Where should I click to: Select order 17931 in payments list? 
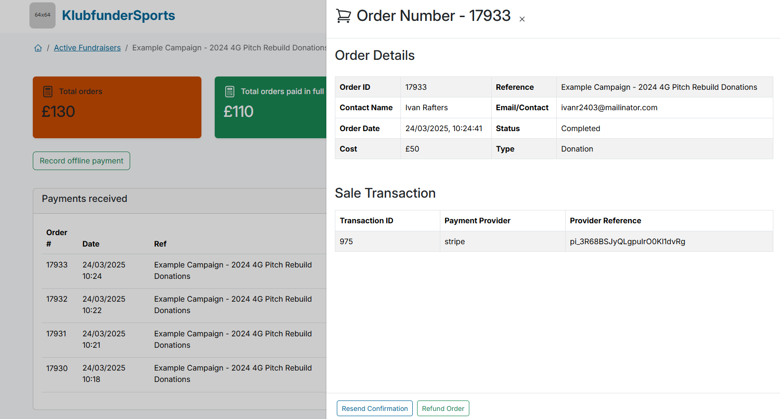point(57,334)
